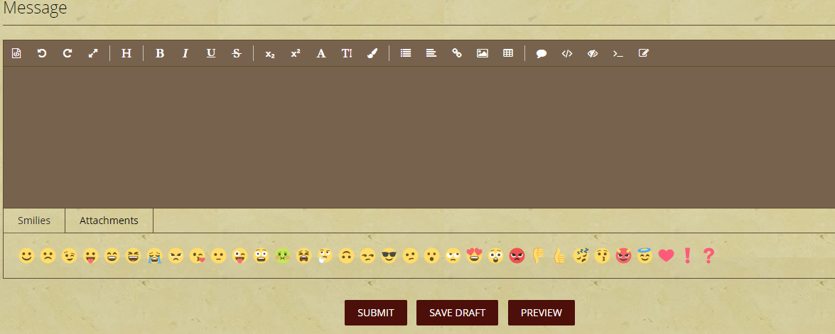Insert a quote with speech bubble icon
The image size is (835, 334).
542,53
